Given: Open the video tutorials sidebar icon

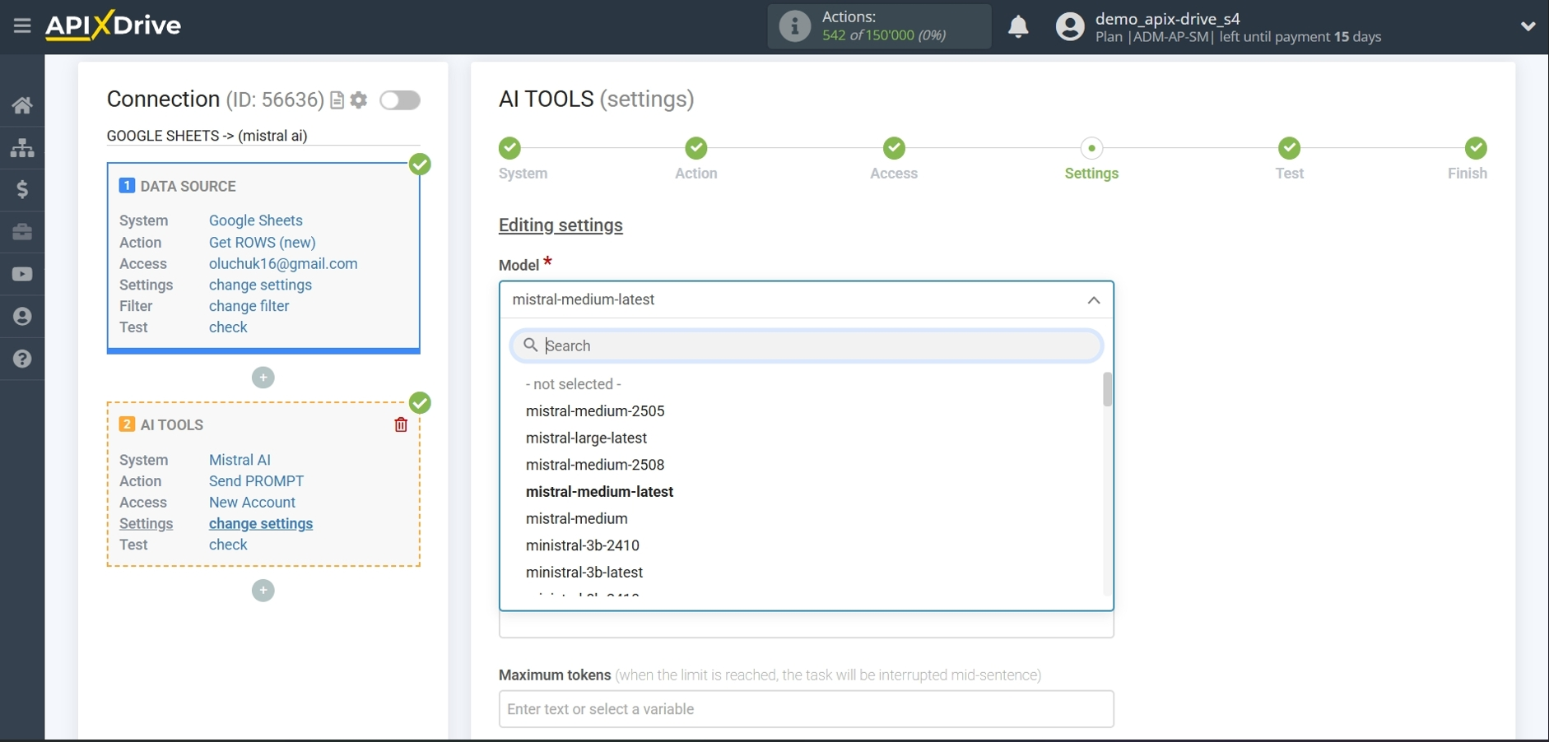Looking at the screenshot, I should click(21, 274).
